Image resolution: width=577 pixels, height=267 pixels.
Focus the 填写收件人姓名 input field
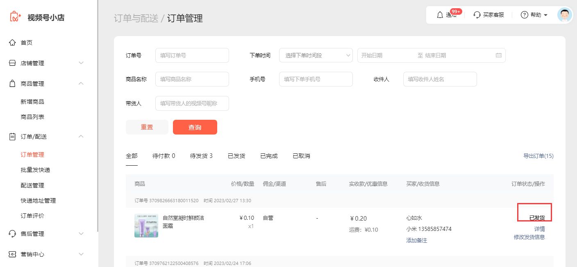440,79
